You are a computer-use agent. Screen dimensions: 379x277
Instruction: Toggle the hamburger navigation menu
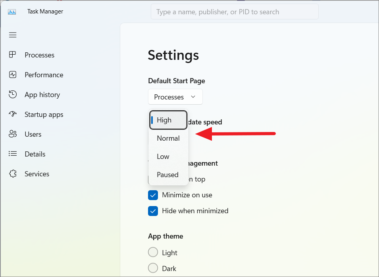[13, 35]
